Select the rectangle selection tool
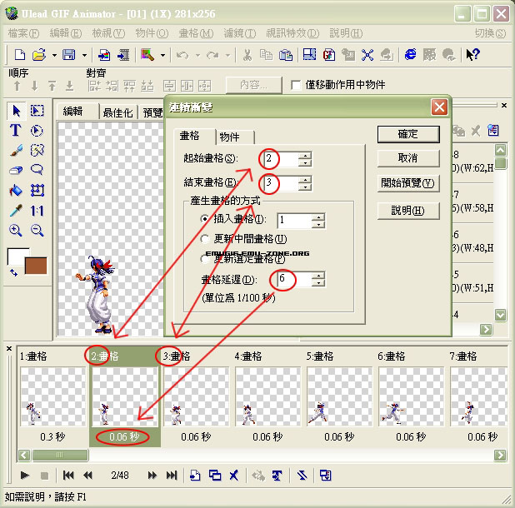 click(x=37, y=111)
